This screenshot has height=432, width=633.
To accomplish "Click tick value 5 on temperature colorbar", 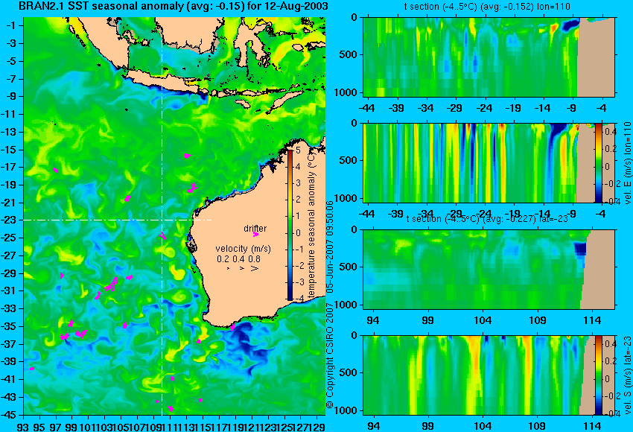I will pyautogui.click(x=298, y=150).
